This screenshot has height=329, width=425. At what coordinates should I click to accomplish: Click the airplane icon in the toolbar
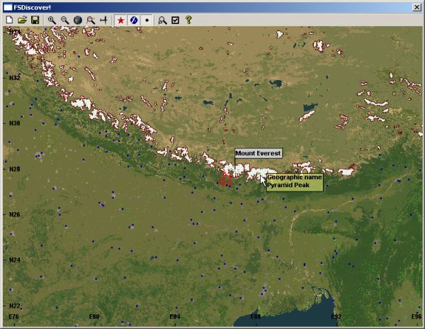(x=103, y=21)
